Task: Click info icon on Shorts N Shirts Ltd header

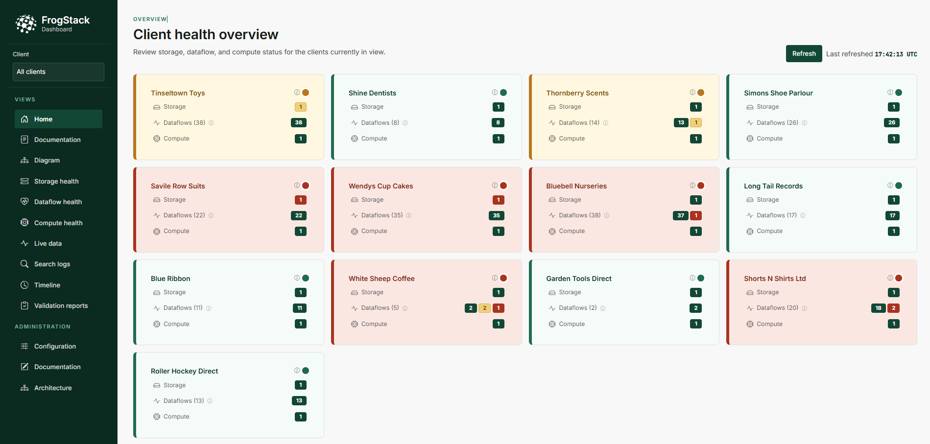Action: pyautogui.click(x=890, y=278)
